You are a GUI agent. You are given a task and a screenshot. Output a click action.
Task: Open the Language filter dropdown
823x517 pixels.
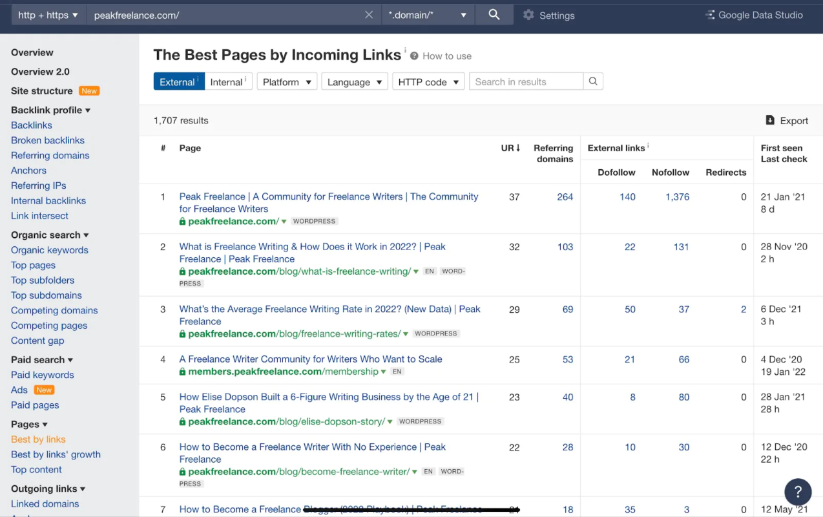[355, 81]
